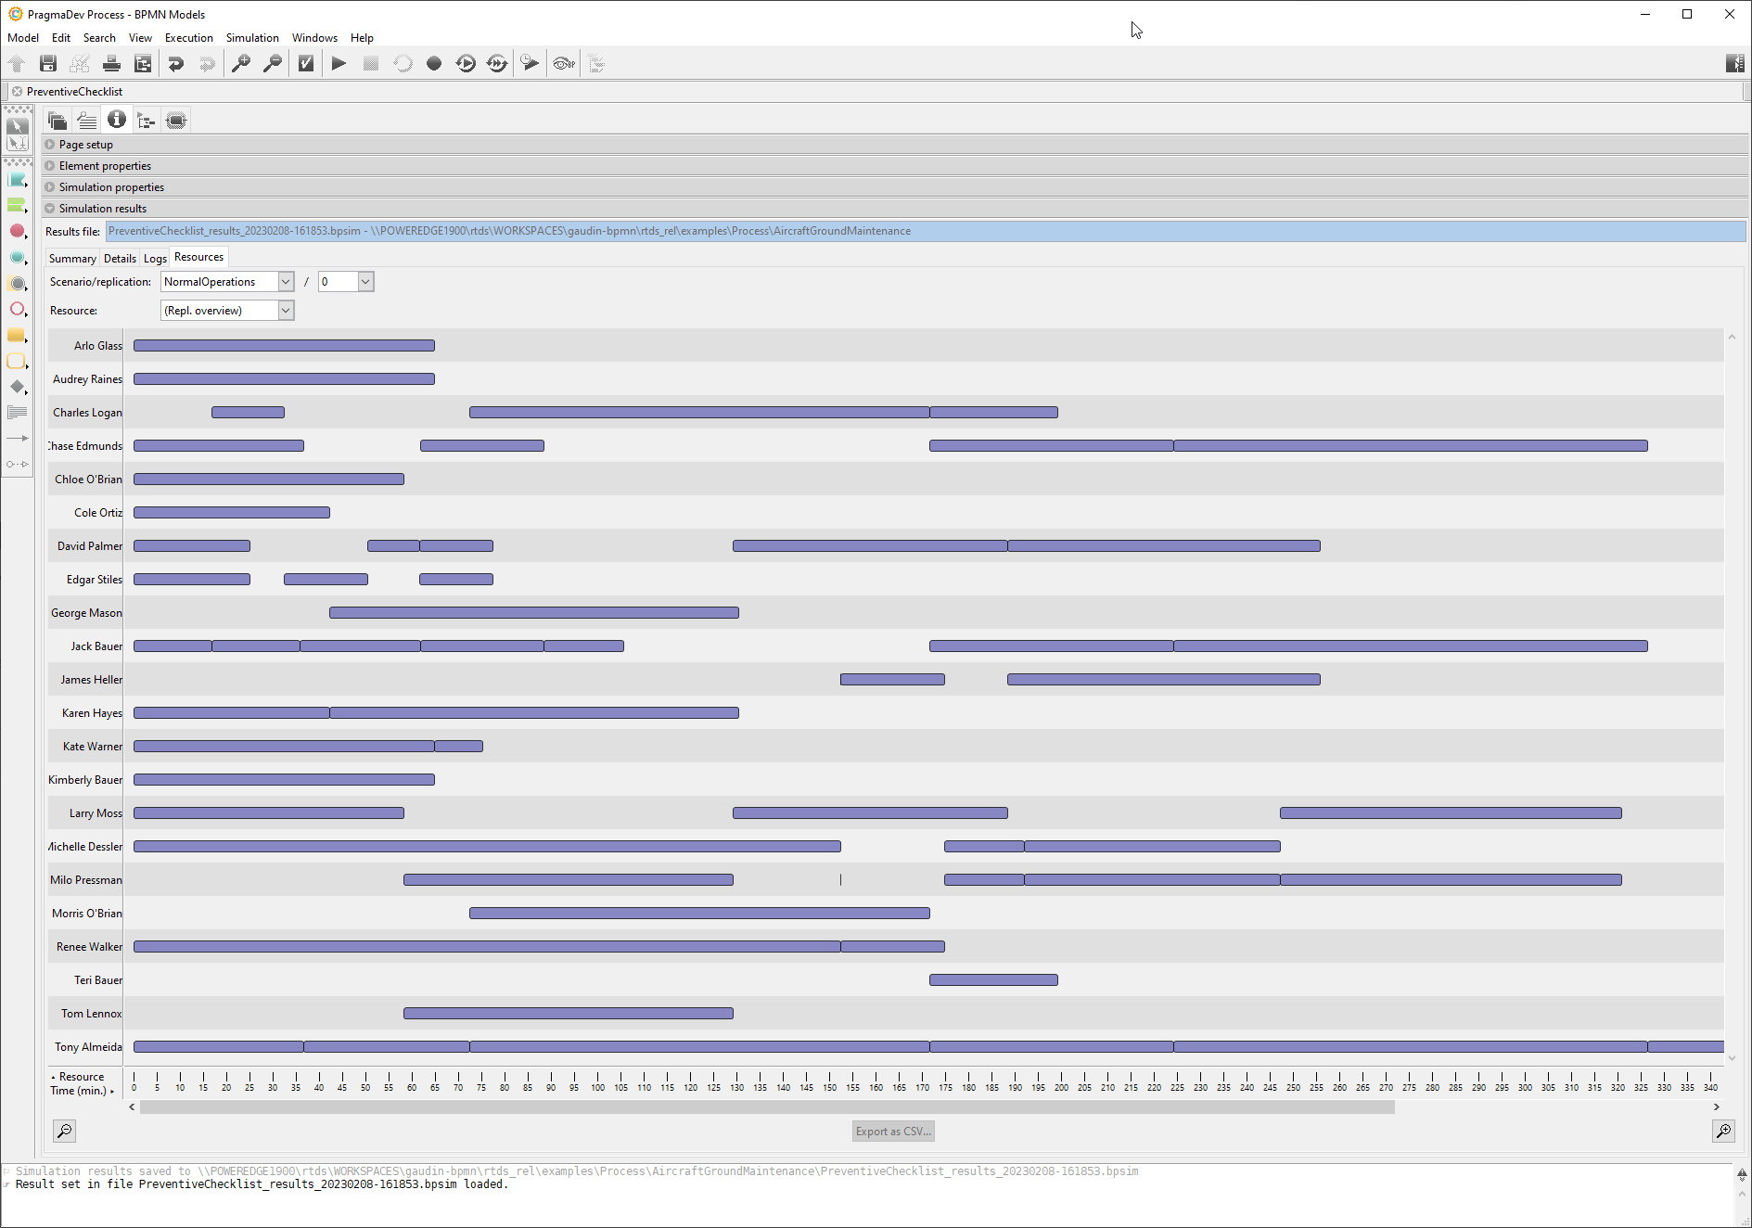Click the zoom in magnifier toolbar icon
Viewport: 1752px width, 1228px height.
[241, 63]
